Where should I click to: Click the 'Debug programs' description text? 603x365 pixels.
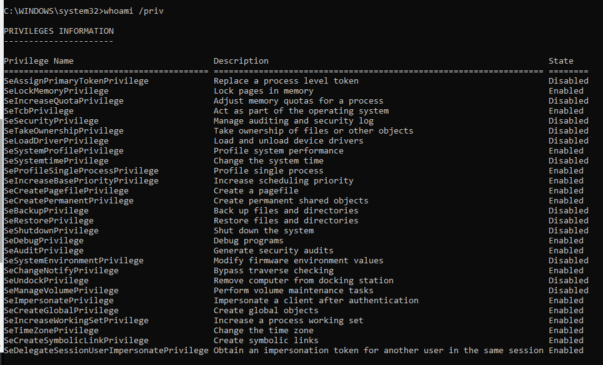pyautogui.click(x=249, y=241)
